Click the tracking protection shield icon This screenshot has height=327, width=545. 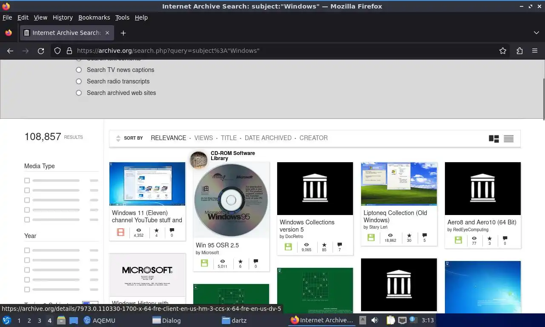coord(57,51)
